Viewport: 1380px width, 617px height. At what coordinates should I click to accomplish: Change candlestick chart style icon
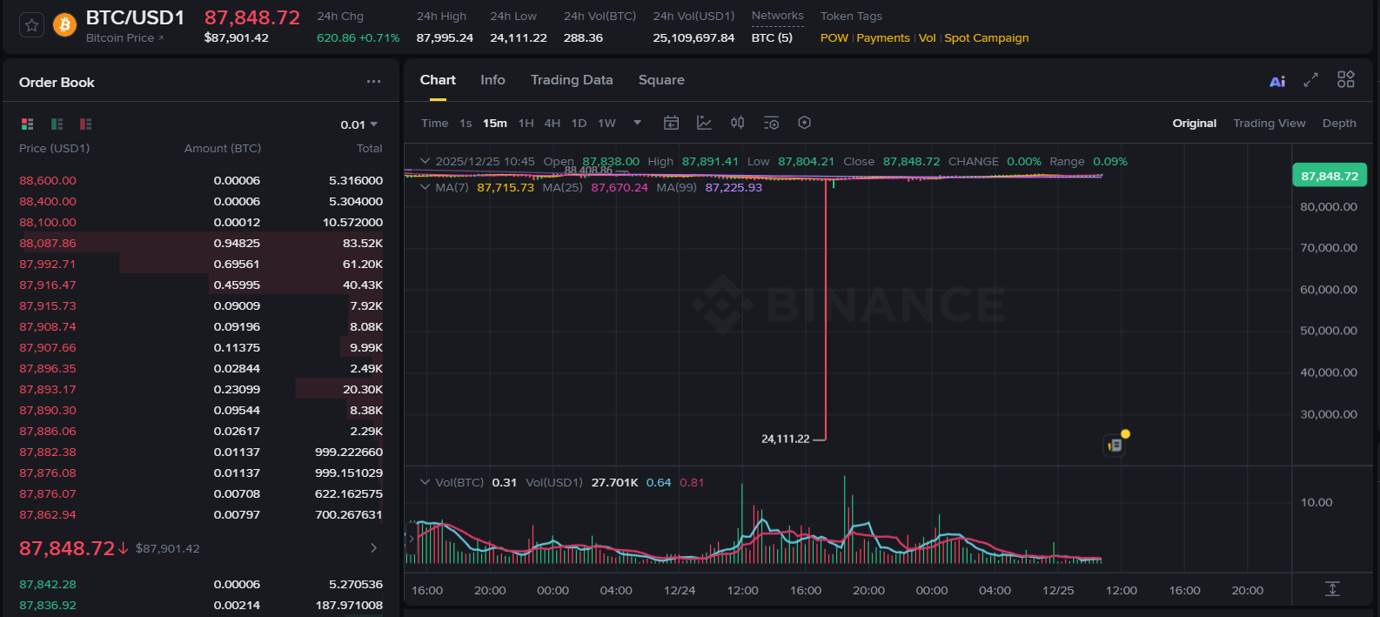click(x=737, y=123)
